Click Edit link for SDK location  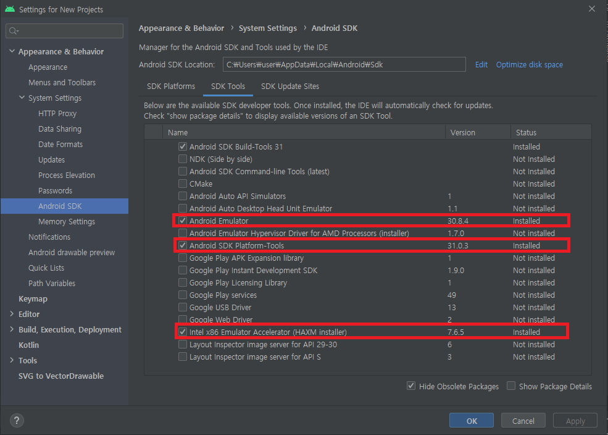(481, 65)
